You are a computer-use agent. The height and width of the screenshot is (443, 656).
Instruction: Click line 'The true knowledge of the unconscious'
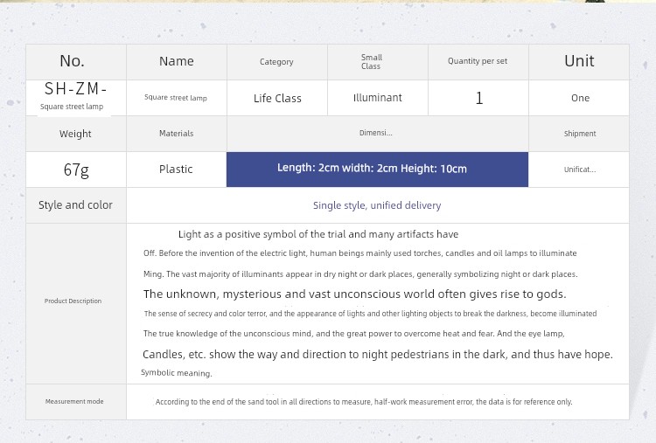[354, 334]
